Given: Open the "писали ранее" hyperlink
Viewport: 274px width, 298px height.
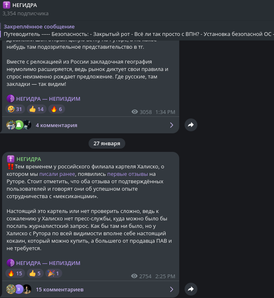Looking at the screenshot, I should (x=57, y=174).
